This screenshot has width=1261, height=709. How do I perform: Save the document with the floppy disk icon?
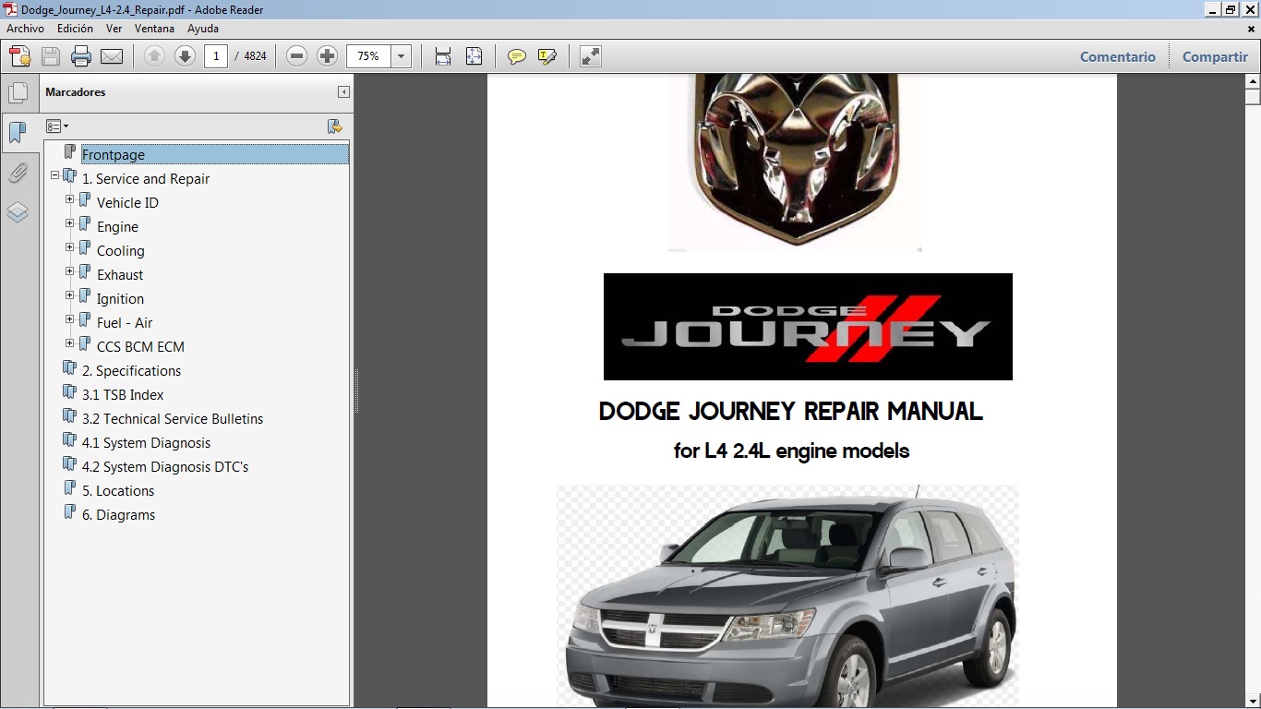pos(51,56)
